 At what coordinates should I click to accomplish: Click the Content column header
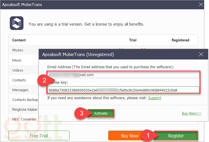(19, 40)
